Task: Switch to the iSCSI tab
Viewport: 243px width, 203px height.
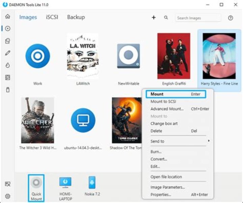Action: [52, 17]
